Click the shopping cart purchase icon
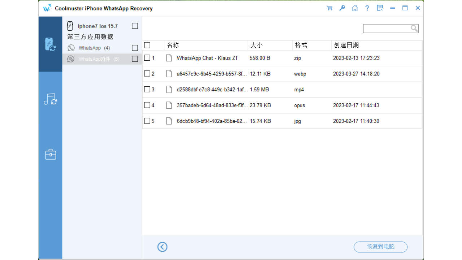 tap(329, 8)
